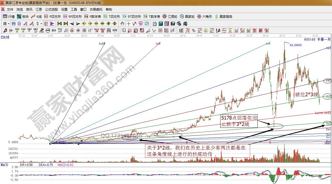
Task: Open the calculator icon in toolbar
Action: (x=161, y=24)
